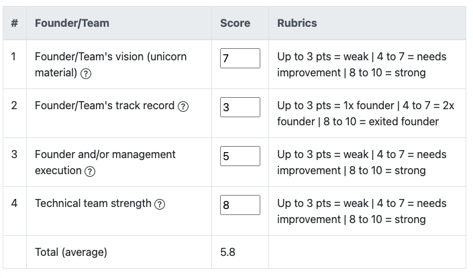Click the 5.8 average total value

227,253
